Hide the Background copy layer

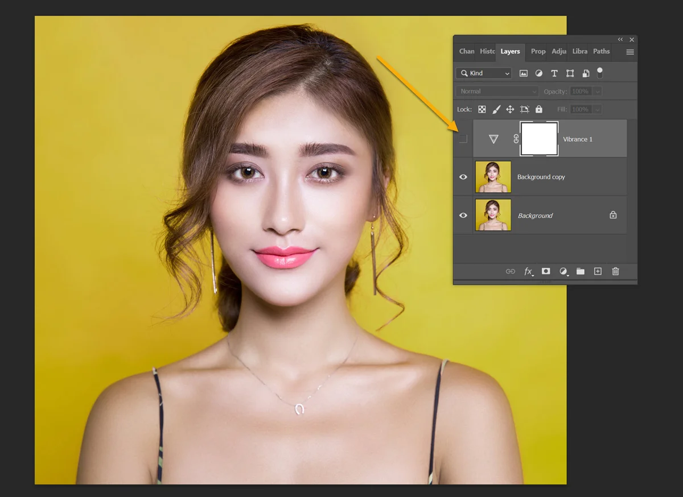tap(463, 177)
